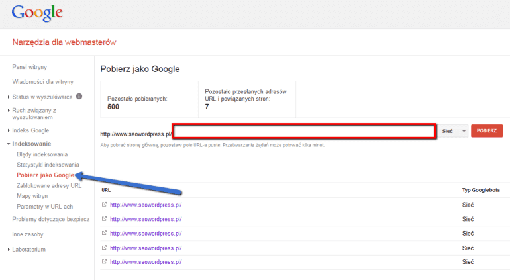
Task: Click external-link icon in fifth URL row
Action: (x=104, y=261)
